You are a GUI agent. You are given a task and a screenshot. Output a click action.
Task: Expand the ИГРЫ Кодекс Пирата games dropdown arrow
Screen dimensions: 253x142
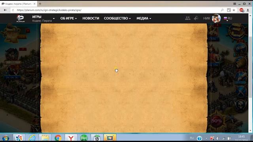[x=54, y=19]
